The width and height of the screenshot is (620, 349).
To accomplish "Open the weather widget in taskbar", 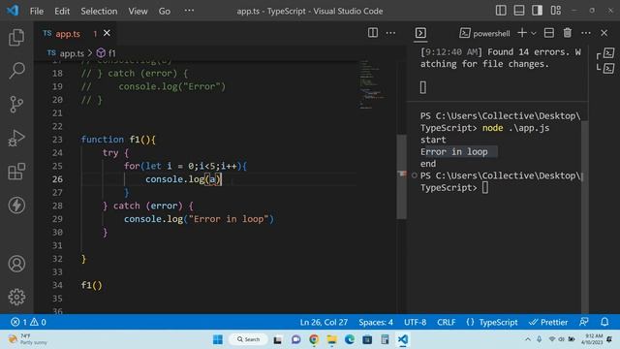I will (x=28, y=339).
